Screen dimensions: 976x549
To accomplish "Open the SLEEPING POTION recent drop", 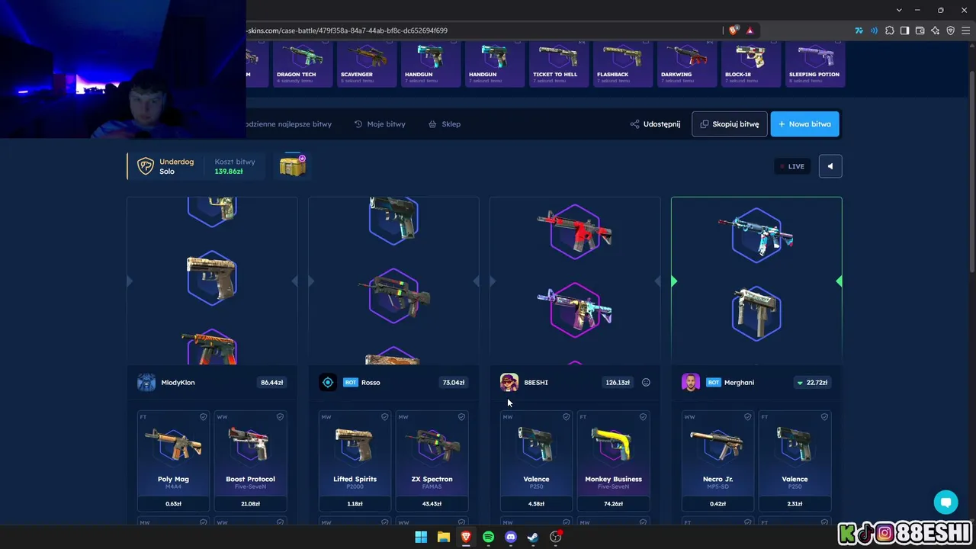I will 815,64.
